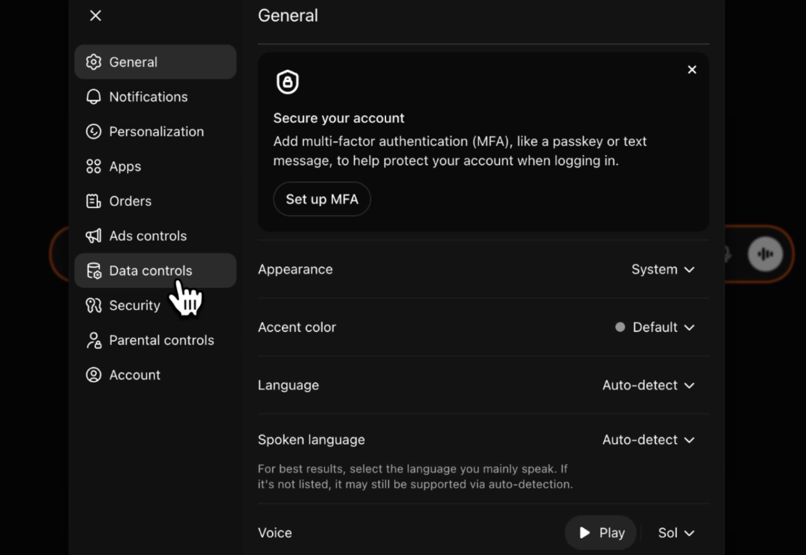The height and width of the screenshot is (555, 806).
Task: Switch to the General settings section
Action: pyautogui.click(x=133, y=62)
